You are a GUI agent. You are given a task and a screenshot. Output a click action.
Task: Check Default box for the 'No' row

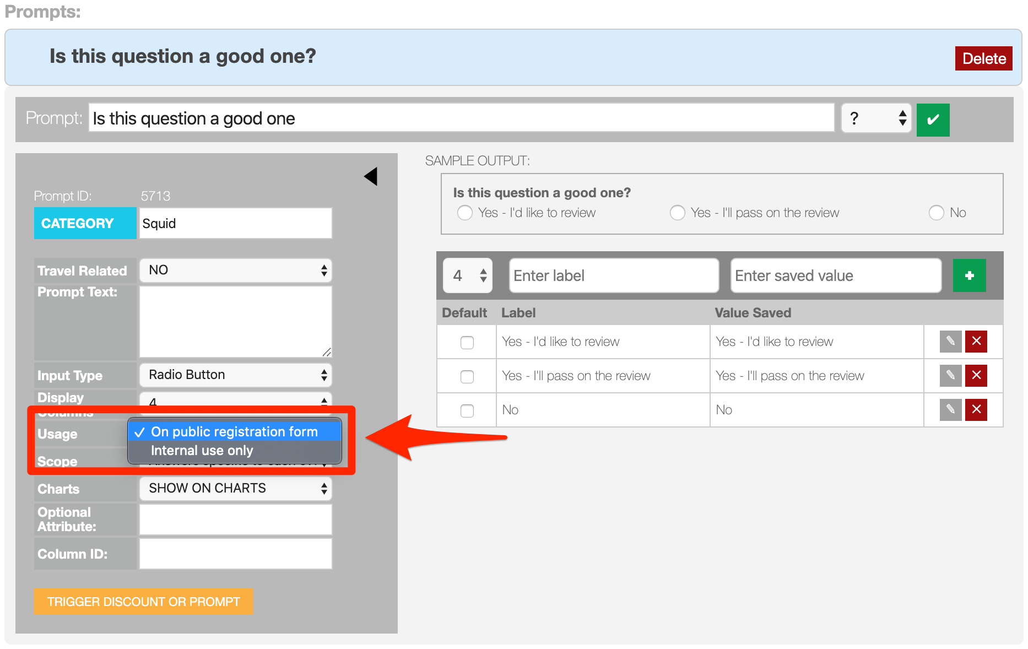click(467, 411)
